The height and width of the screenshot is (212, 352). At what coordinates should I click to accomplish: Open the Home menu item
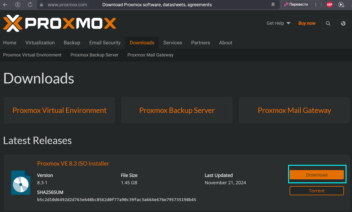10,43
